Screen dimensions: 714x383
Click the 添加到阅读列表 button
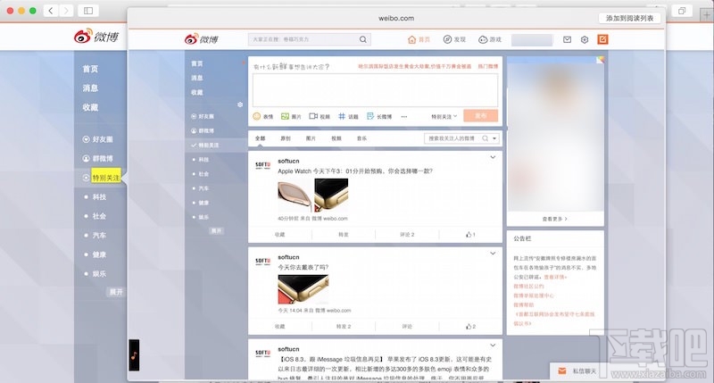click(629, 18)
